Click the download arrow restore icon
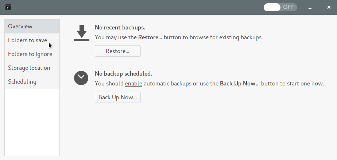 point(81,33)
